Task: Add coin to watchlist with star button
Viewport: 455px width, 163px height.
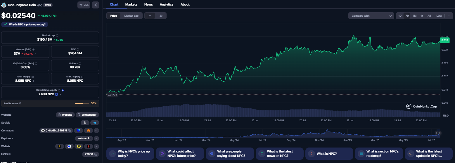Action: (84, 5)
